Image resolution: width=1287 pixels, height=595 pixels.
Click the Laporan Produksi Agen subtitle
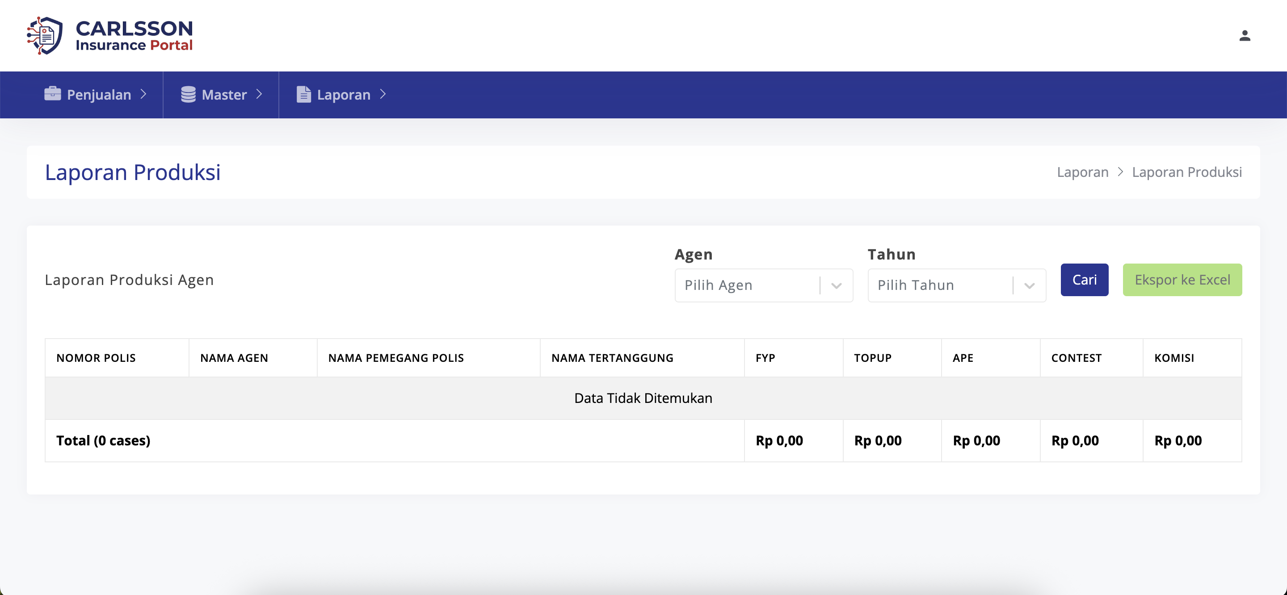click(129, 280)
